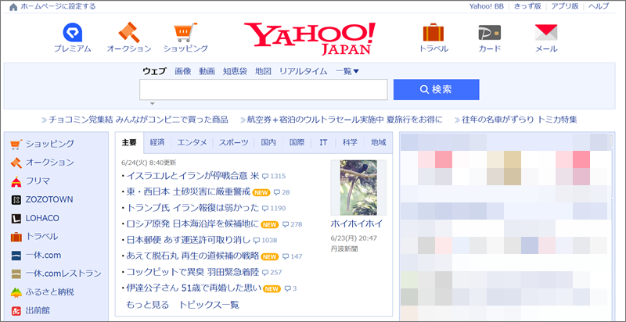Read the 東・西日本 土砂災害に厳重警戒 headline
Image resolution: width=626 pixels, height=322 pixels.
point(188,192)
